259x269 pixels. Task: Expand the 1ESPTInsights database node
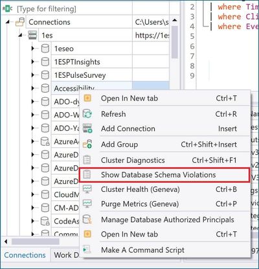[x=33, y=62]
